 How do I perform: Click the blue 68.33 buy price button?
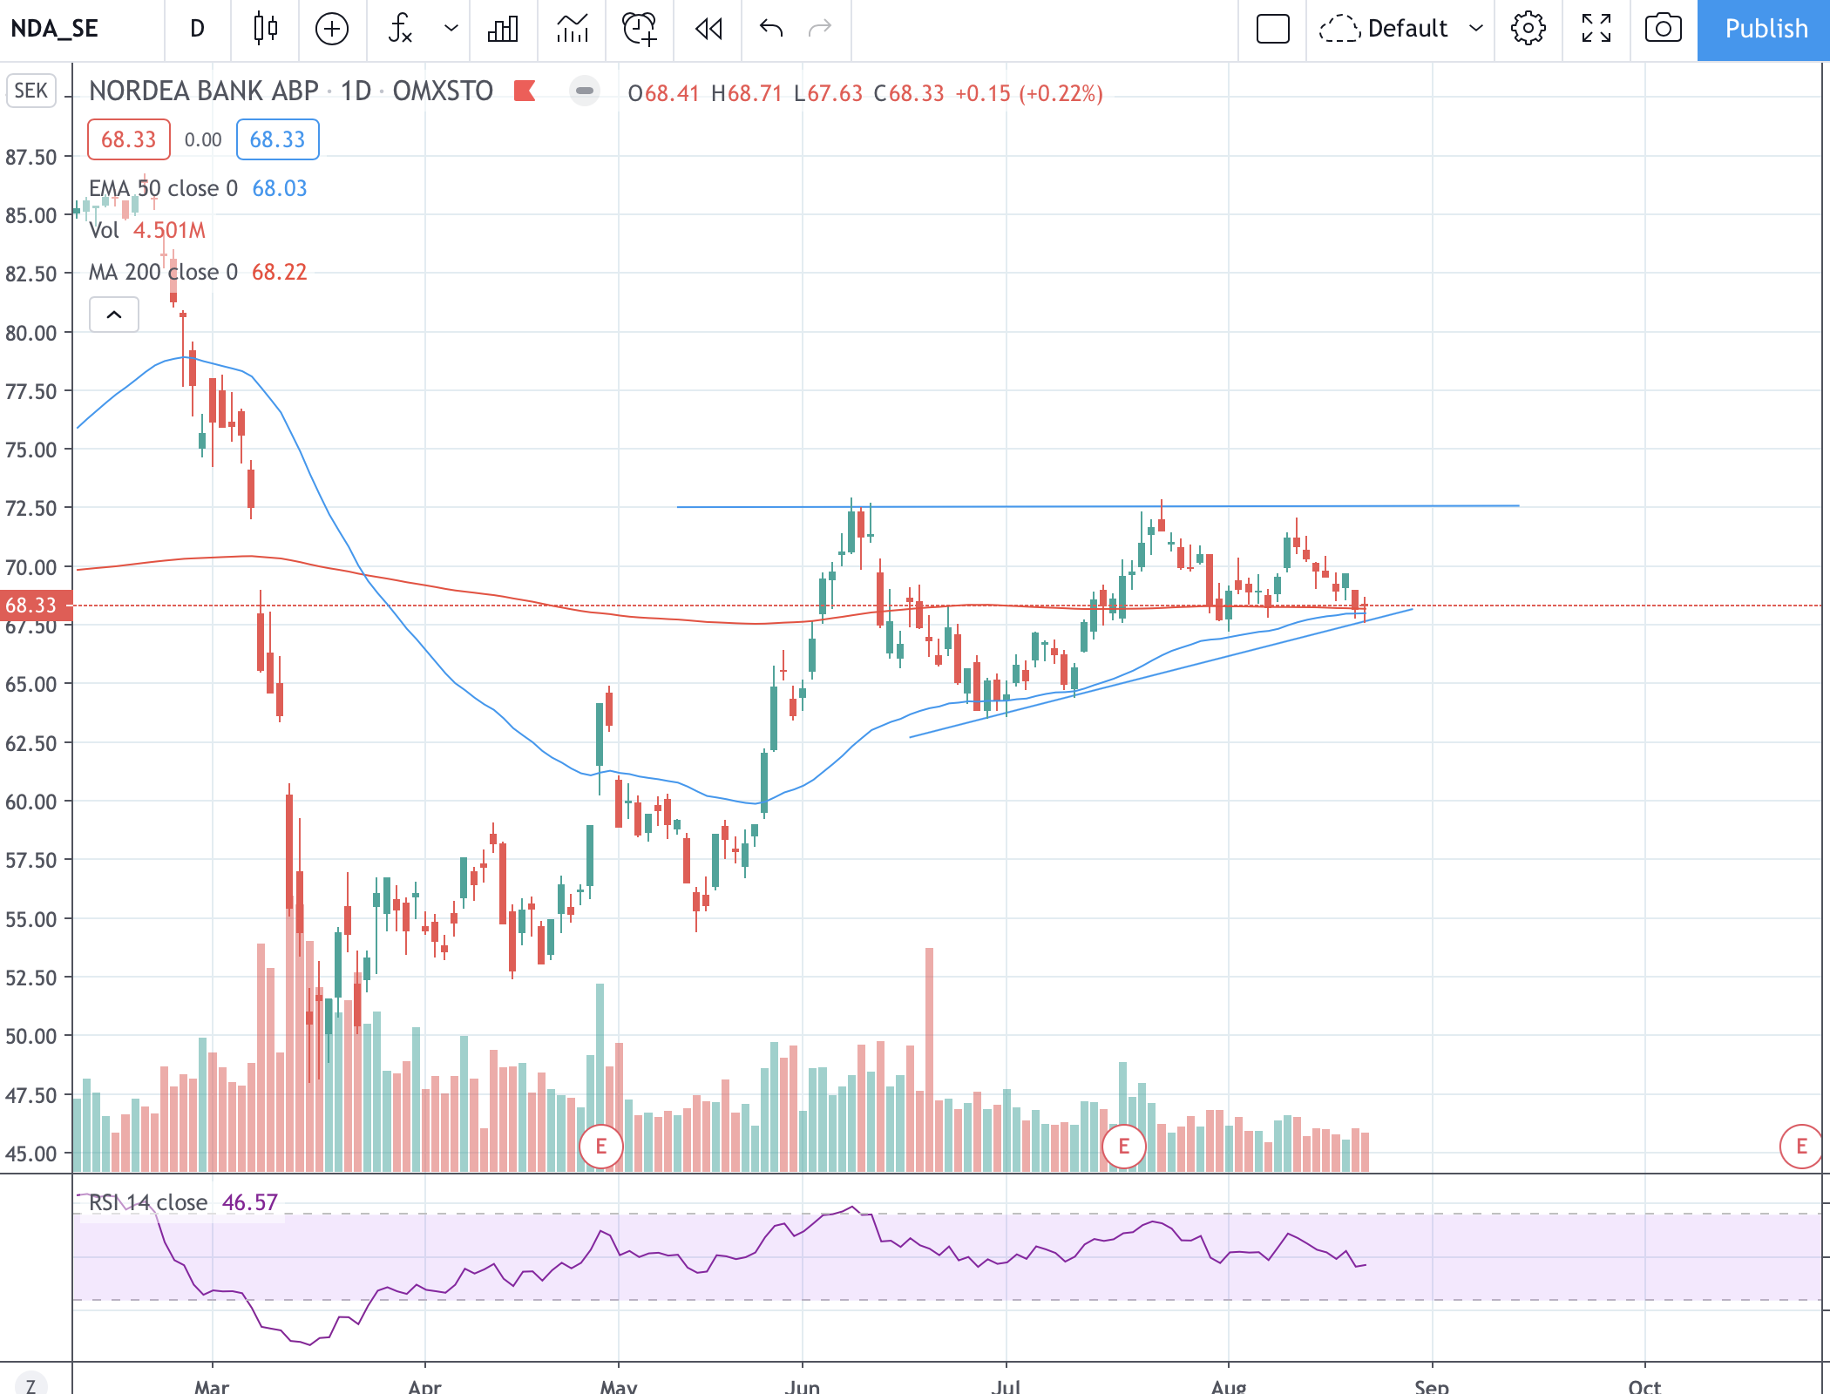pos(277,139)
